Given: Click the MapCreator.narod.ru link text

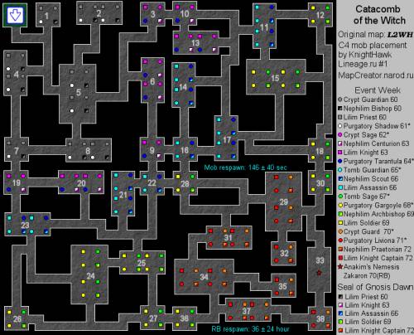Looking at the screenshot, I should click(376, 75).
